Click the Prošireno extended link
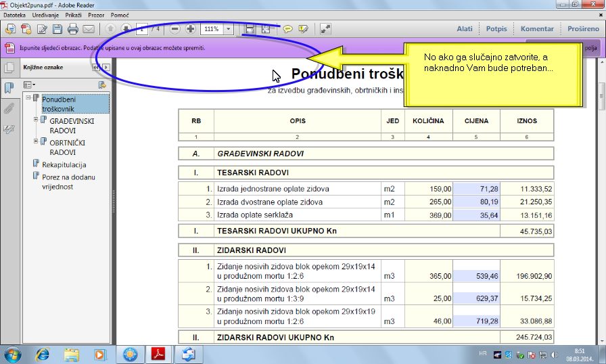The width and height of the screenshot is (606, 364). click(x=583, y=29)
